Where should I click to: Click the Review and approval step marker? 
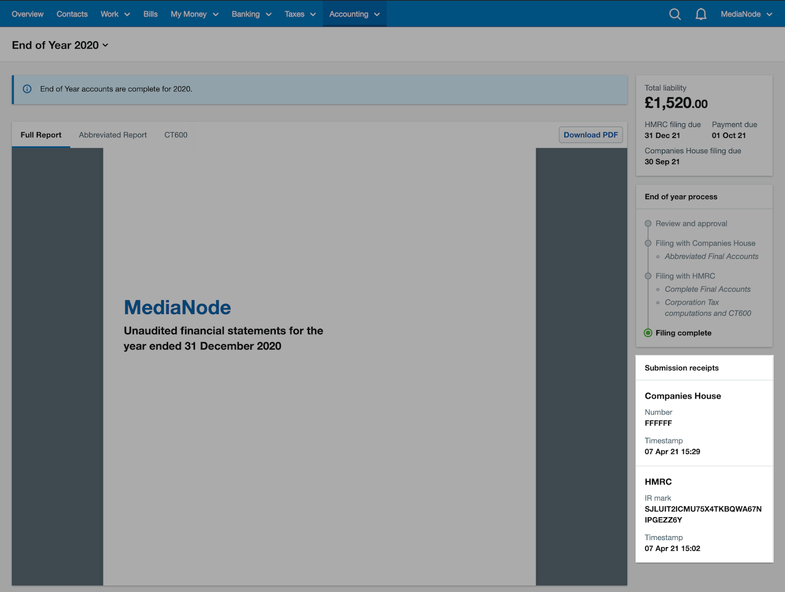648,223
